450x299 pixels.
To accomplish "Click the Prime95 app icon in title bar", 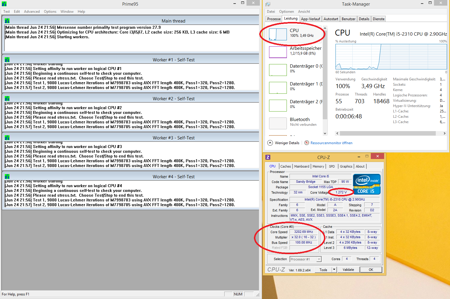I will tap(4, 4).
